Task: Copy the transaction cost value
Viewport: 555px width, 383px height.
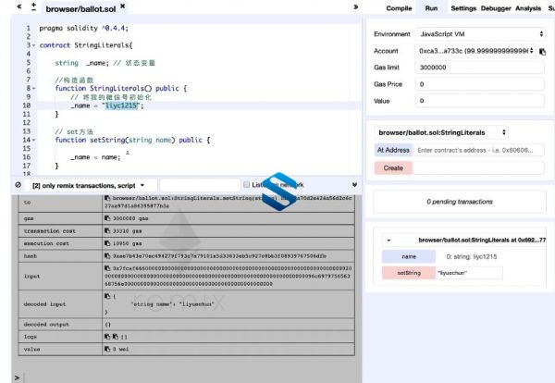Action: (107, 230)
